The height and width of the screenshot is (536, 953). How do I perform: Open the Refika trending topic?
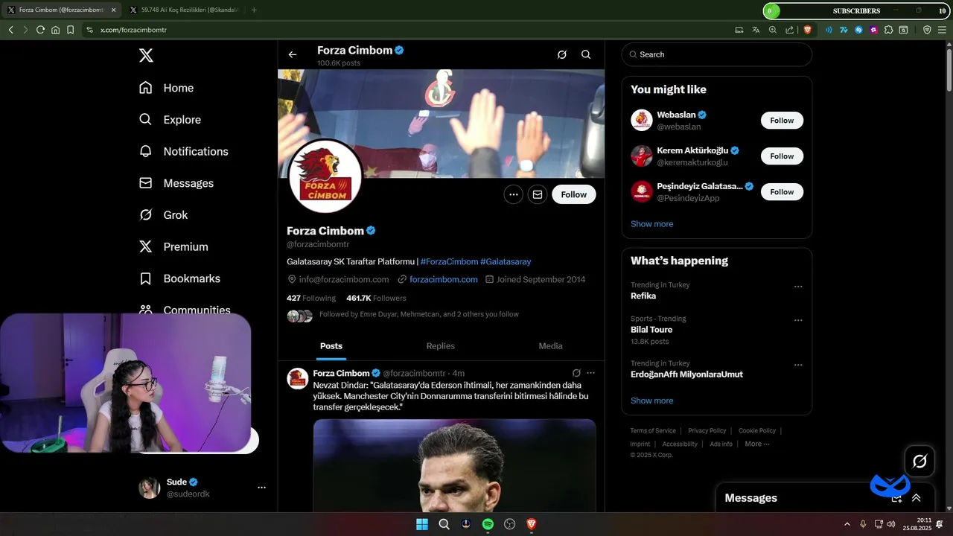pyautogui.click(x=643, y=296)
